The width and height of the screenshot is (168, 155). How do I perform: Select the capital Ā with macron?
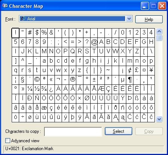[x=87, y=117]
